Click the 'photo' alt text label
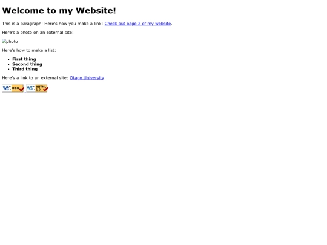Image resolution: width=327 pixels, height=245 pixels. [12, 42]
